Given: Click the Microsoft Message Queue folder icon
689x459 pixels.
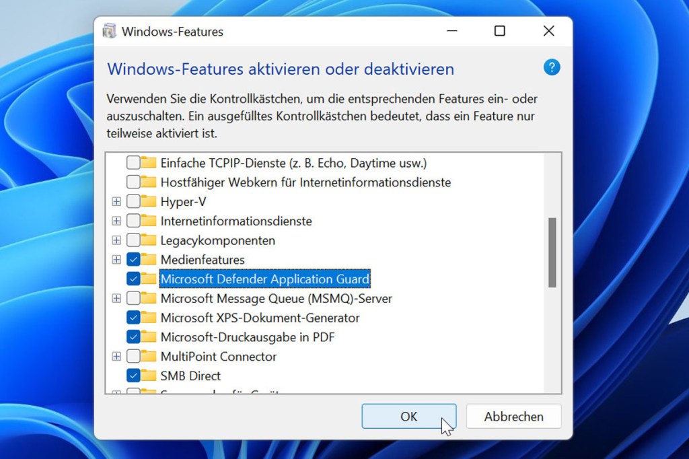Looking at the screenshot, I should (x=149, y=298).
